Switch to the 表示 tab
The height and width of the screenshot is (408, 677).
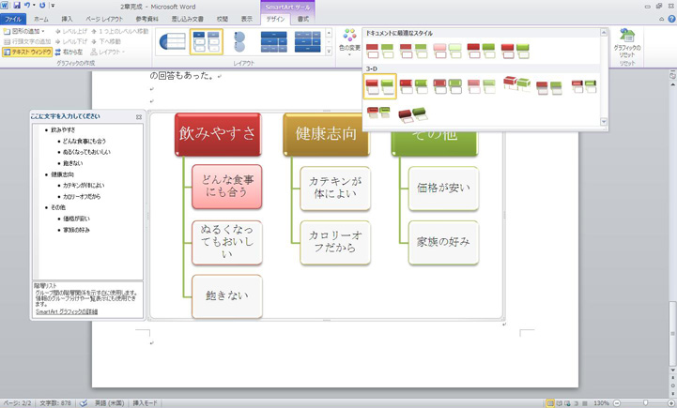point(247,19)
